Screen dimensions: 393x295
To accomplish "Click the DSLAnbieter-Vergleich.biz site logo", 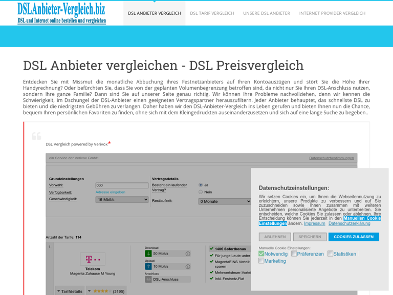I will point(61,13).
